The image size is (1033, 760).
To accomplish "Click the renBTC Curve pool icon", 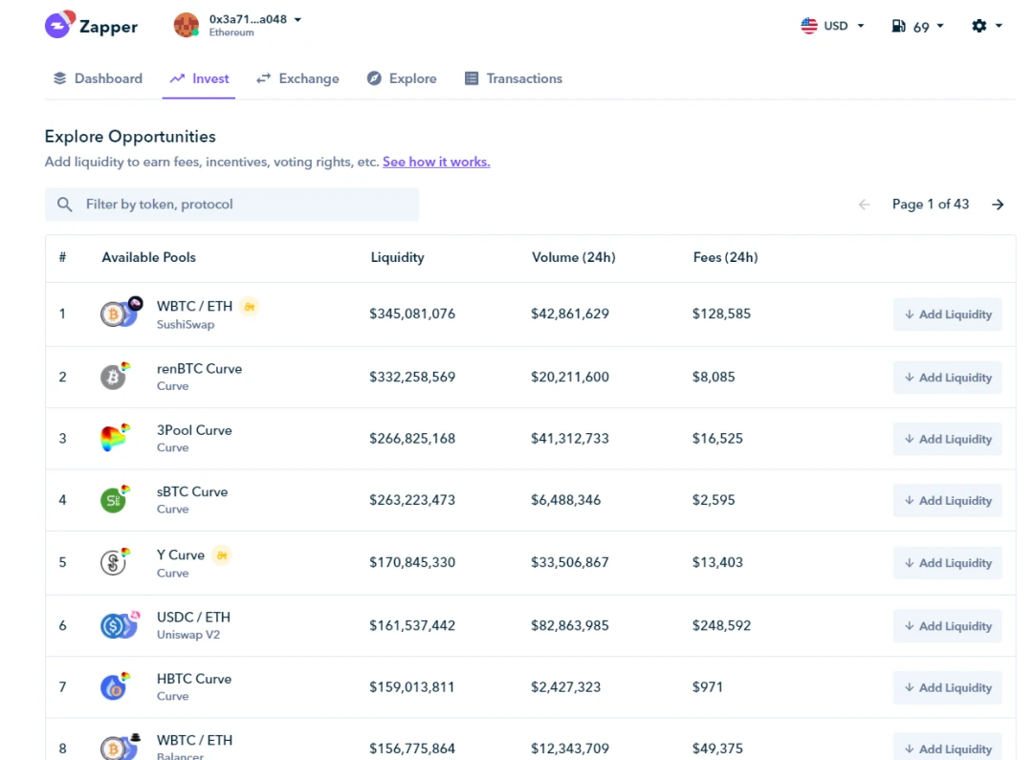I will point(114,377).
